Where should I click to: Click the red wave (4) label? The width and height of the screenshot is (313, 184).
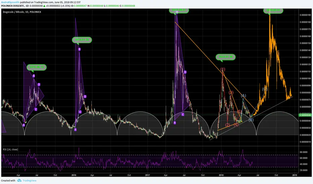236,125
